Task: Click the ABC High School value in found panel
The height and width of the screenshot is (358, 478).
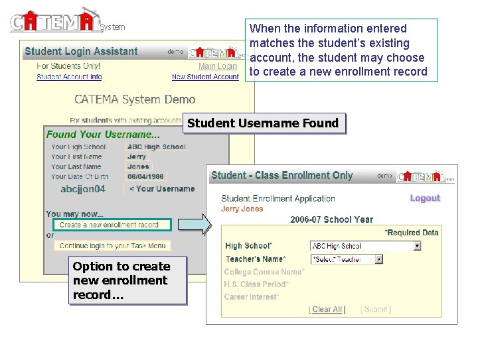Action: click(x=157, y=147)
